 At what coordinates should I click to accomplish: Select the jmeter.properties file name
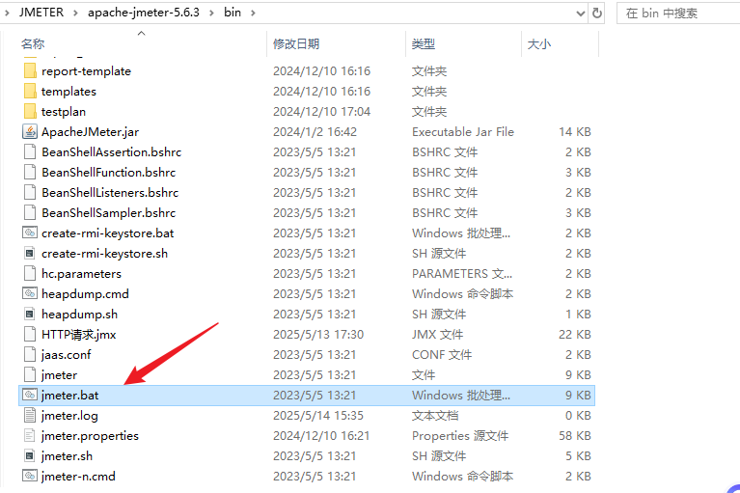pyautogui.click(x=90, y=436)
